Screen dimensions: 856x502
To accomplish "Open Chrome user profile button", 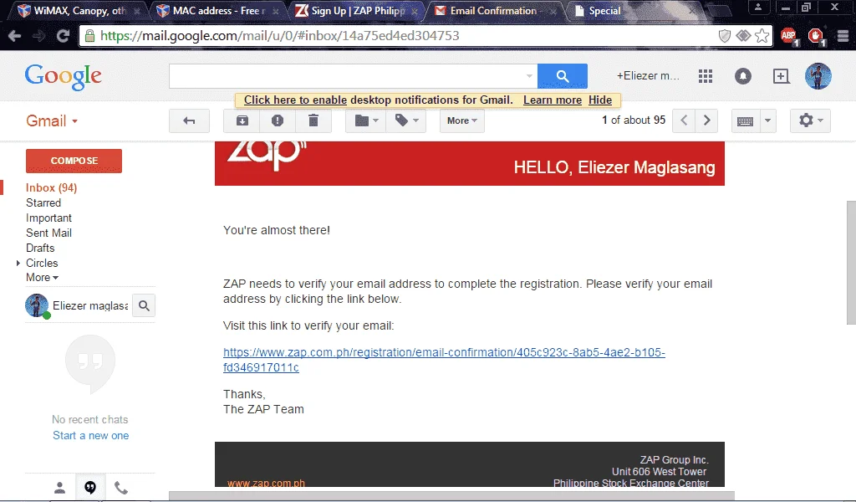I will point(757,7).
